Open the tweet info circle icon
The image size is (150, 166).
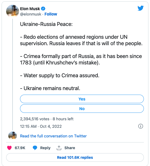(141, 126)
